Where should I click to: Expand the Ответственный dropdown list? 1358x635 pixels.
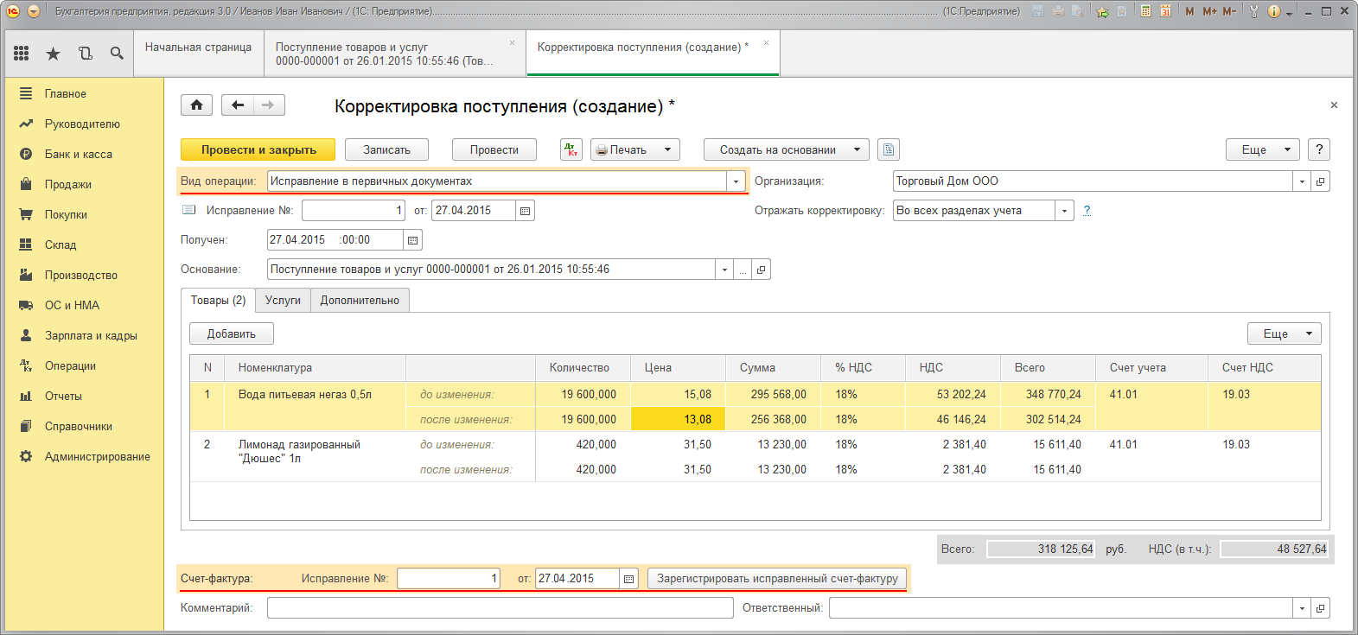pos(1302,608)
